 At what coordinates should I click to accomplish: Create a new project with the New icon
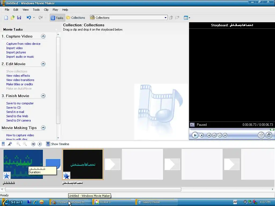pos(6,18)
